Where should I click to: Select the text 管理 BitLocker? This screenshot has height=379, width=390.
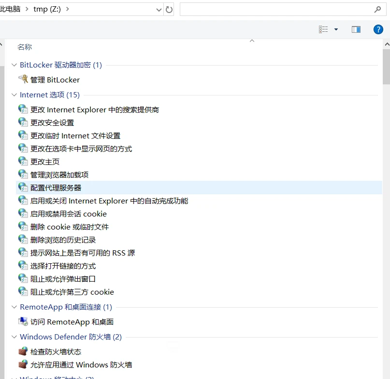point(55,80)
